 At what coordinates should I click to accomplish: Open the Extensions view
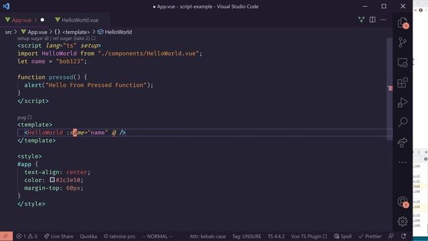403,82
